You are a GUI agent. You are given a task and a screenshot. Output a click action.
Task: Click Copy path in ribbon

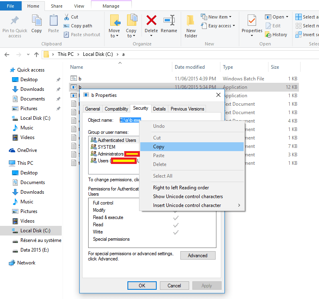click(x=78, y=26)
